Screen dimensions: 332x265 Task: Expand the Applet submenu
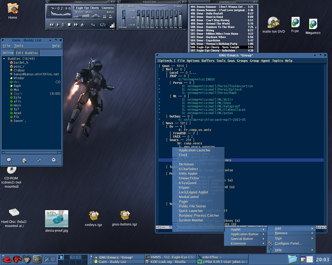coord(245,230)
